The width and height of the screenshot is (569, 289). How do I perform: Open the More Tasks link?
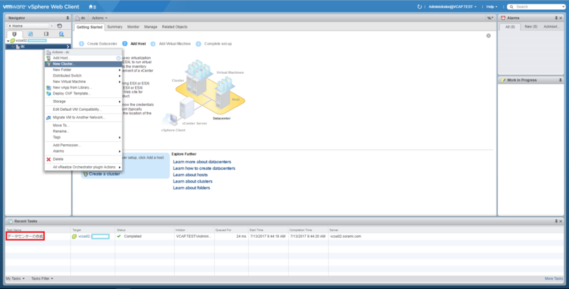click(554, 278)
